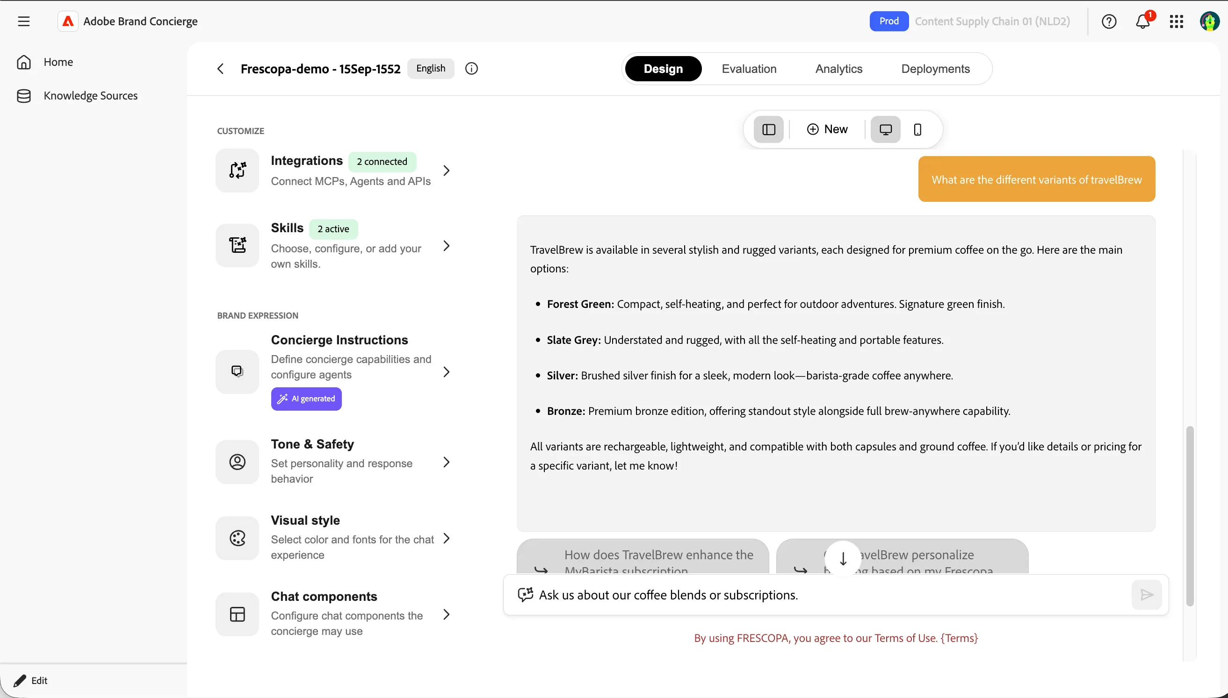Switch to the Deployments tab

[x=935, y=69]
